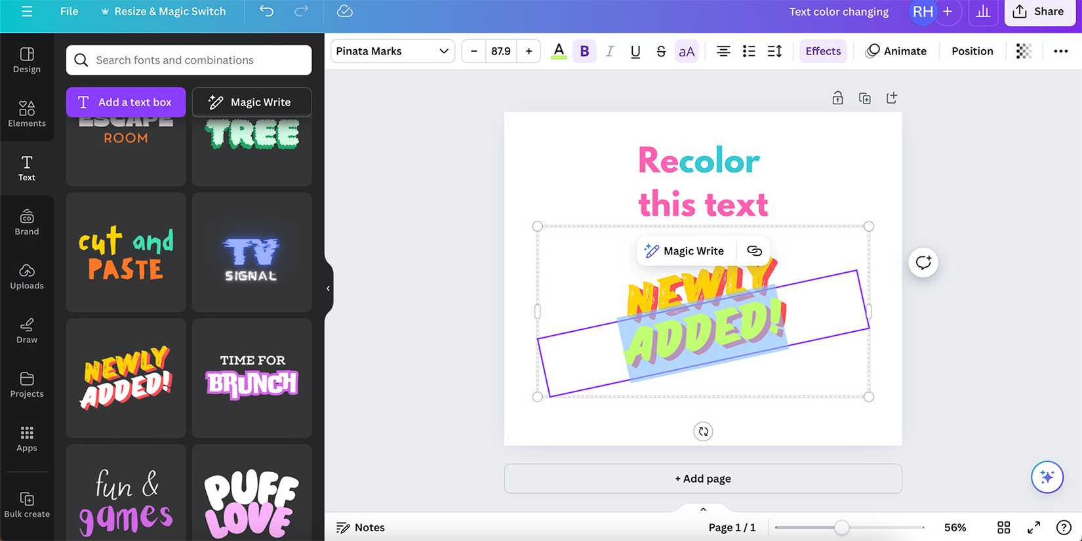1082x541 pixels.
Task: Open the File menu
Action: coord(69,12)
